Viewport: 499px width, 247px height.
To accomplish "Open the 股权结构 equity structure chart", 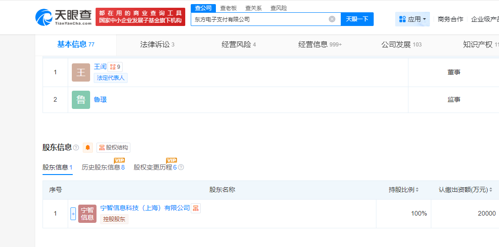I will (x=113, y=148).
